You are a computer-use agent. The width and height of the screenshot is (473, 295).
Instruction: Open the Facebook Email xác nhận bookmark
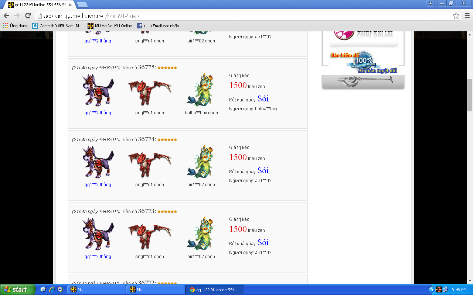click(158, 26)
